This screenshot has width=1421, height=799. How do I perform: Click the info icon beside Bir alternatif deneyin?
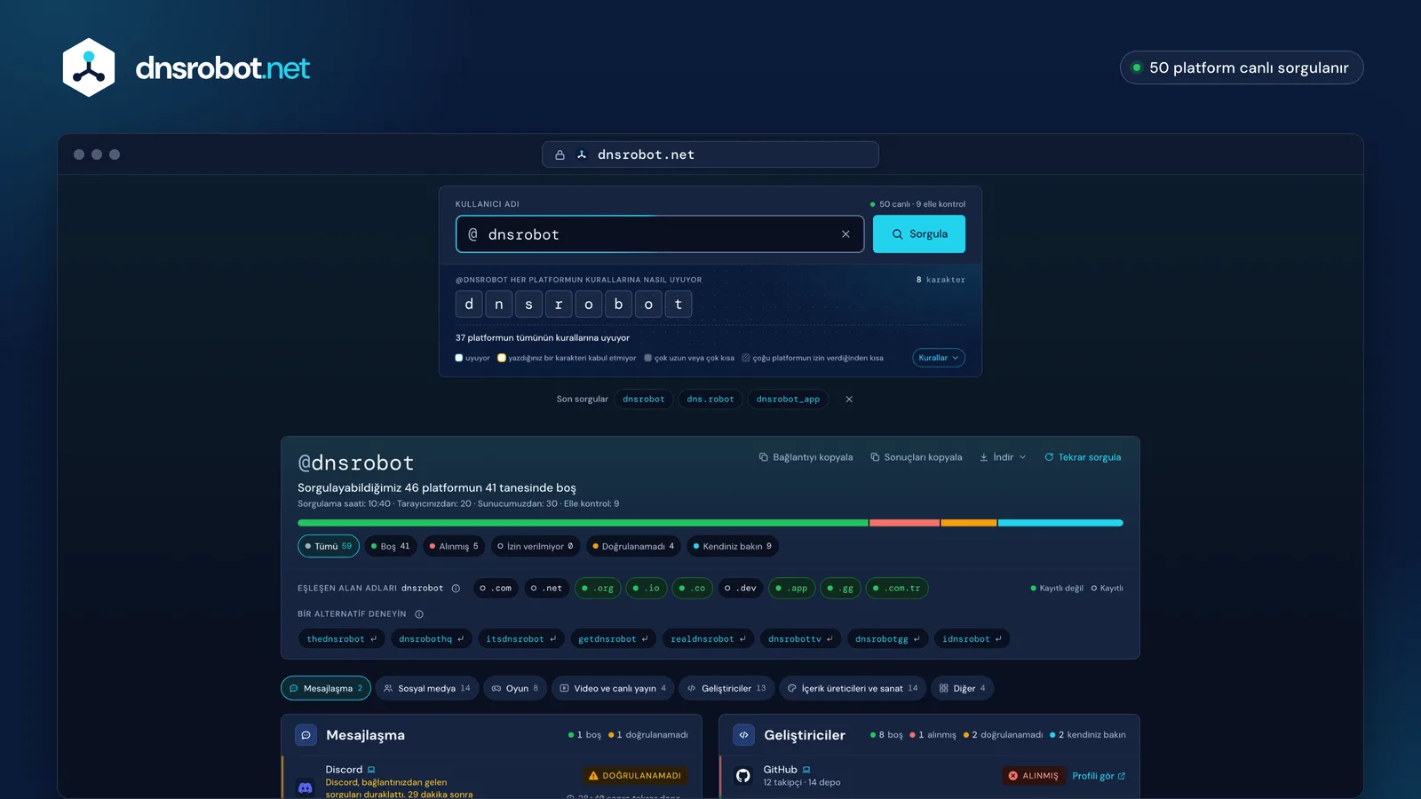click(419, 614)
